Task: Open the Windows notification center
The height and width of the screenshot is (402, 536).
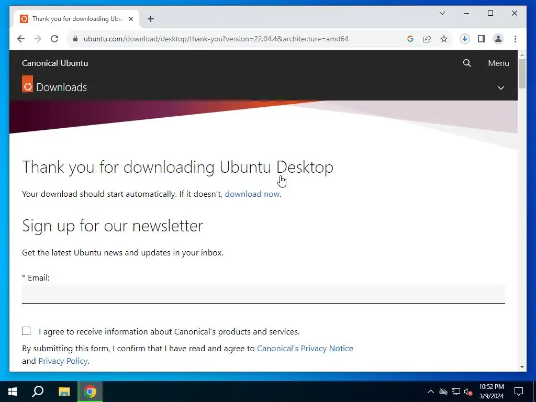Action: [x=519, y=392]
